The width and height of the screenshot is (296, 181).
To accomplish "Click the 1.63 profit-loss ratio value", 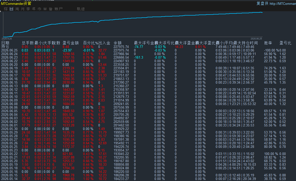I will click(x=282, y=68).
